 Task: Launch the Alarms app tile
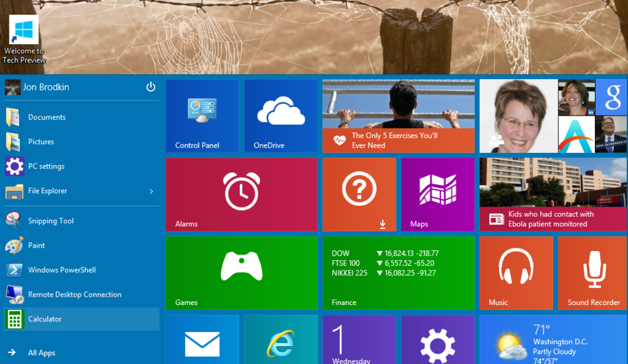tap(242, 194)
